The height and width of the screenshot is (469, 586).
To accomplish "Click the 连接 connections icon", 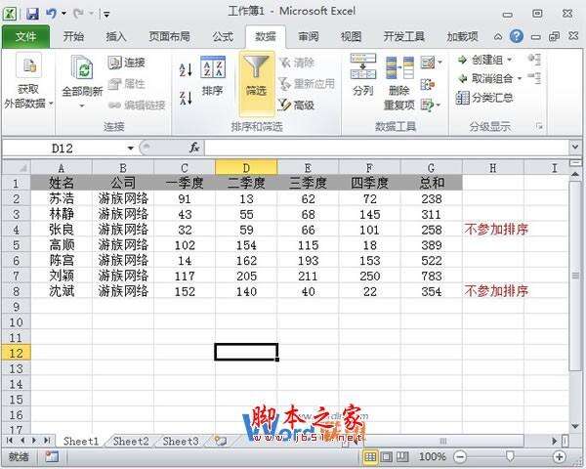I will [114, 63].
